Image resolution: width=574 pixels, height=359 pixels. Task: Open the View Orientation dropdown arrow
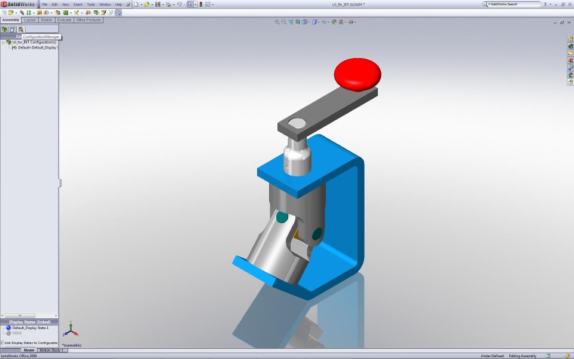309,22
